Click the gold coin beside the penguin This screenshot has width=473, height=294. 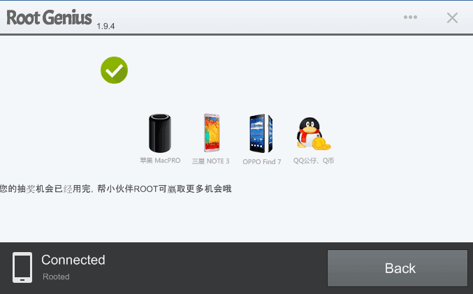point(321,144)
